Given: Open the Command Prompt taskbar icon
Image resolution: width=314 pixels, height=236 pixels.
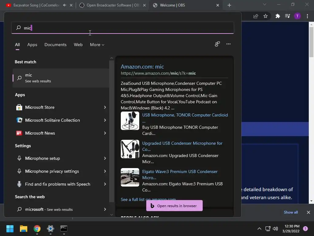Looking at the screenshot, I should point(64,228).
